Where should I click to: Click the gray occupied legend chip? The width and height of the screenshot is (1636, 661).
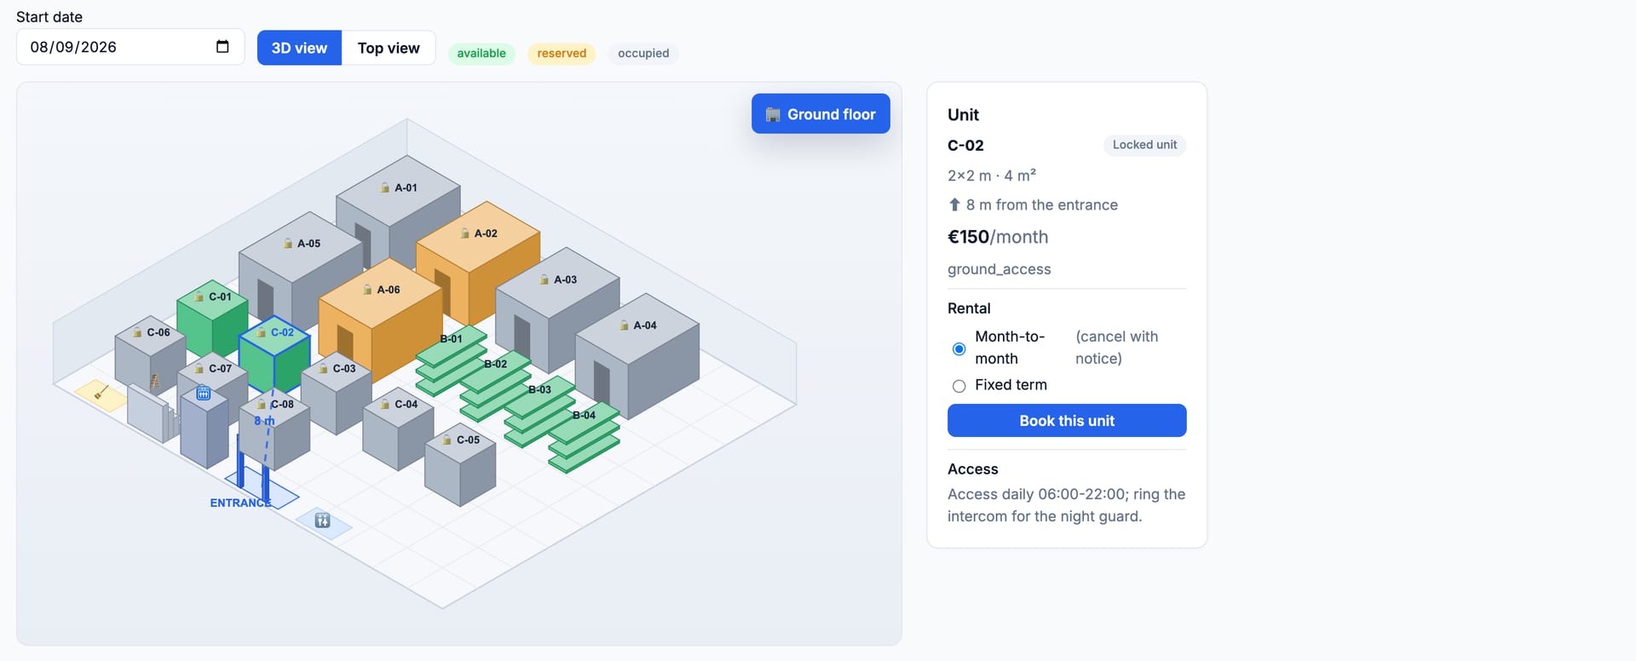coord(643,53)
